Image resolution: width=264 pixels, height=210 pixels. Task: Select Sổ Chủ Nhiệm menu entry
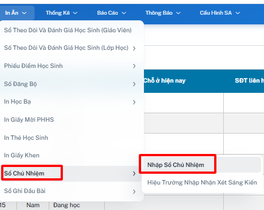coord(71,174)
